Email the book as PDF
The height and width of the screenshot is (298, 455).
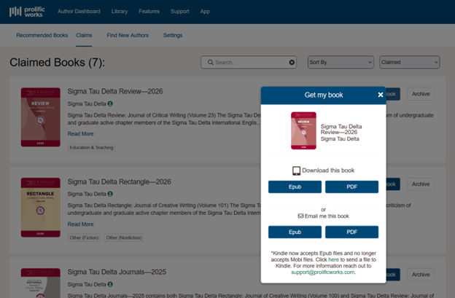[351, 232]
